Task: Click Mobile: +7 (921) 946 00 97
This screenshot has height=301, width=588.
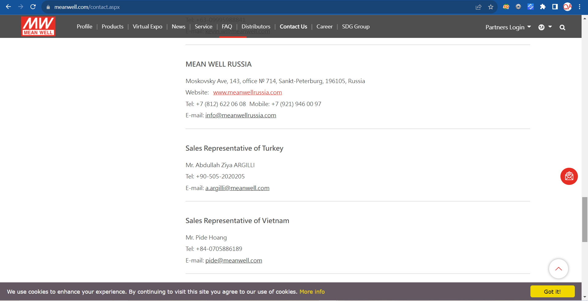Action: coord(285,104)
